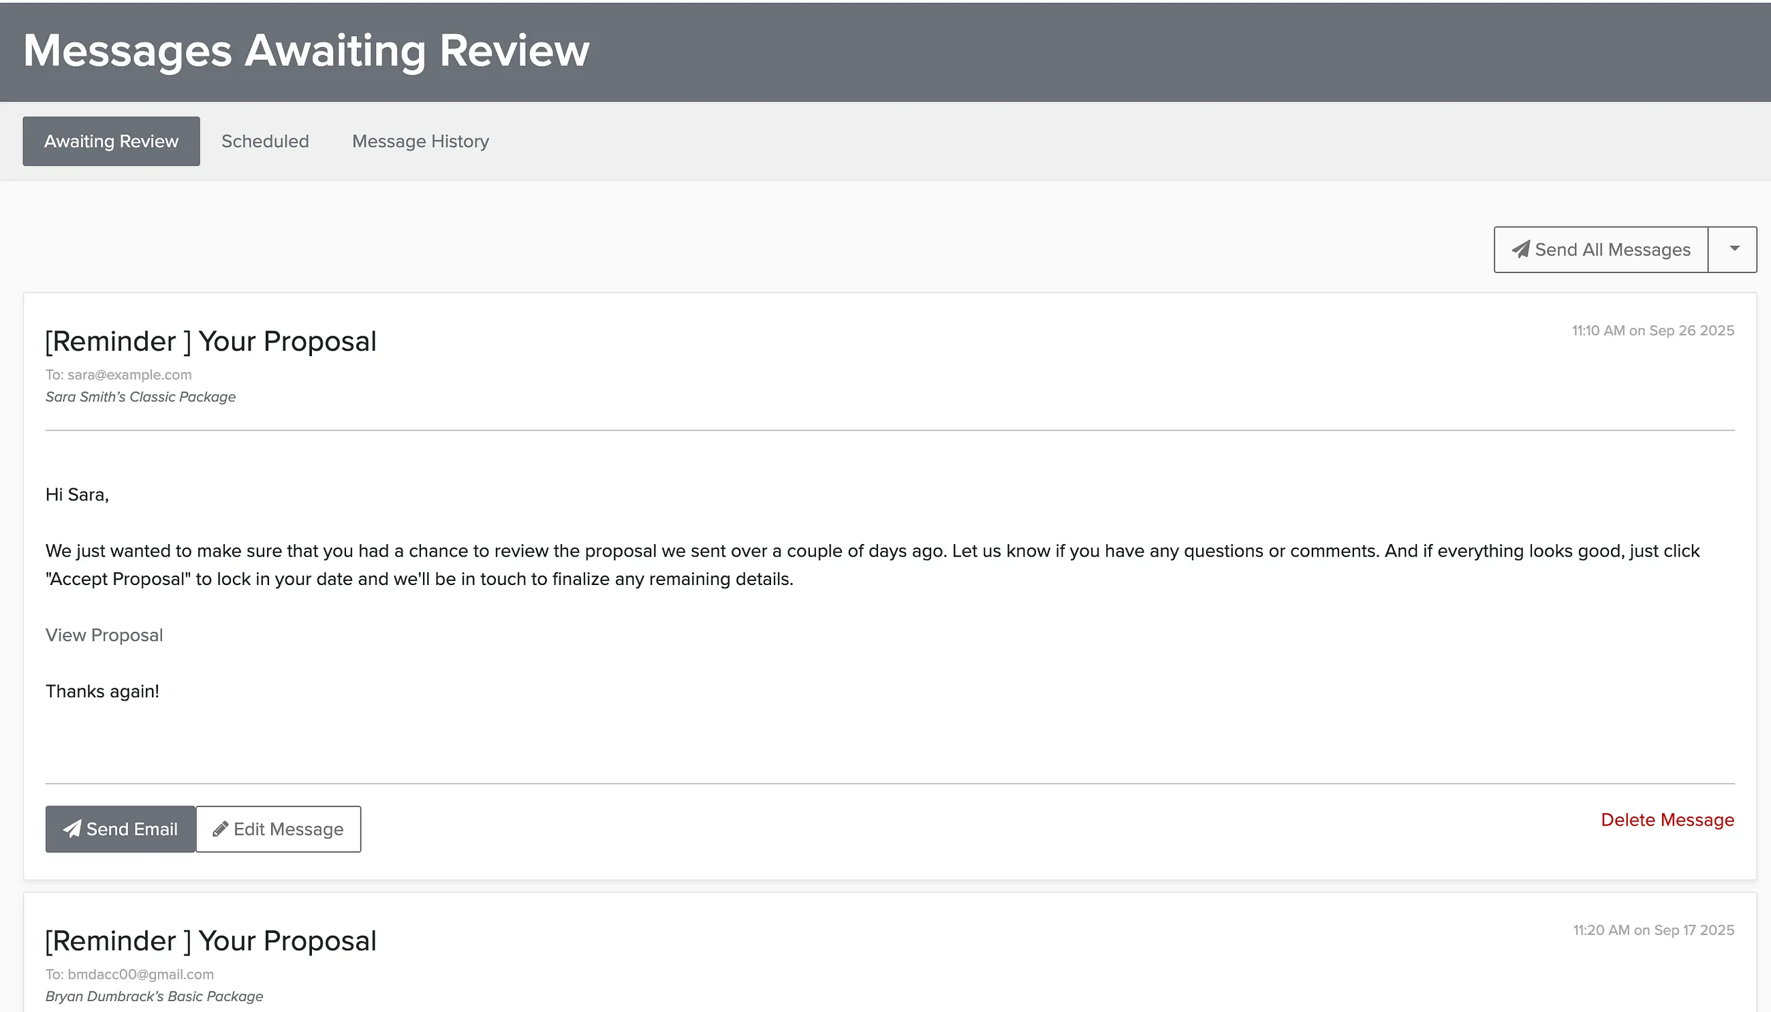The image size is (1771, 1012).
Task: Click paper plane icon on Send All Messages
Action: 1520,249
